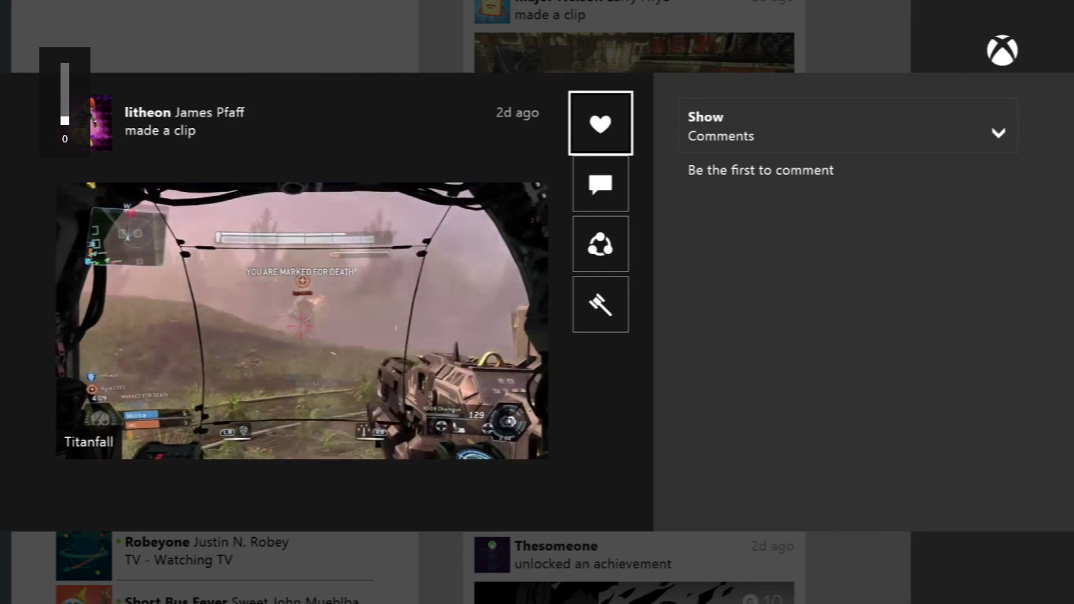Click the Titanfall game title label
Image resolution: width=1074 pixels, height=604 pixels.
(89, 442)
